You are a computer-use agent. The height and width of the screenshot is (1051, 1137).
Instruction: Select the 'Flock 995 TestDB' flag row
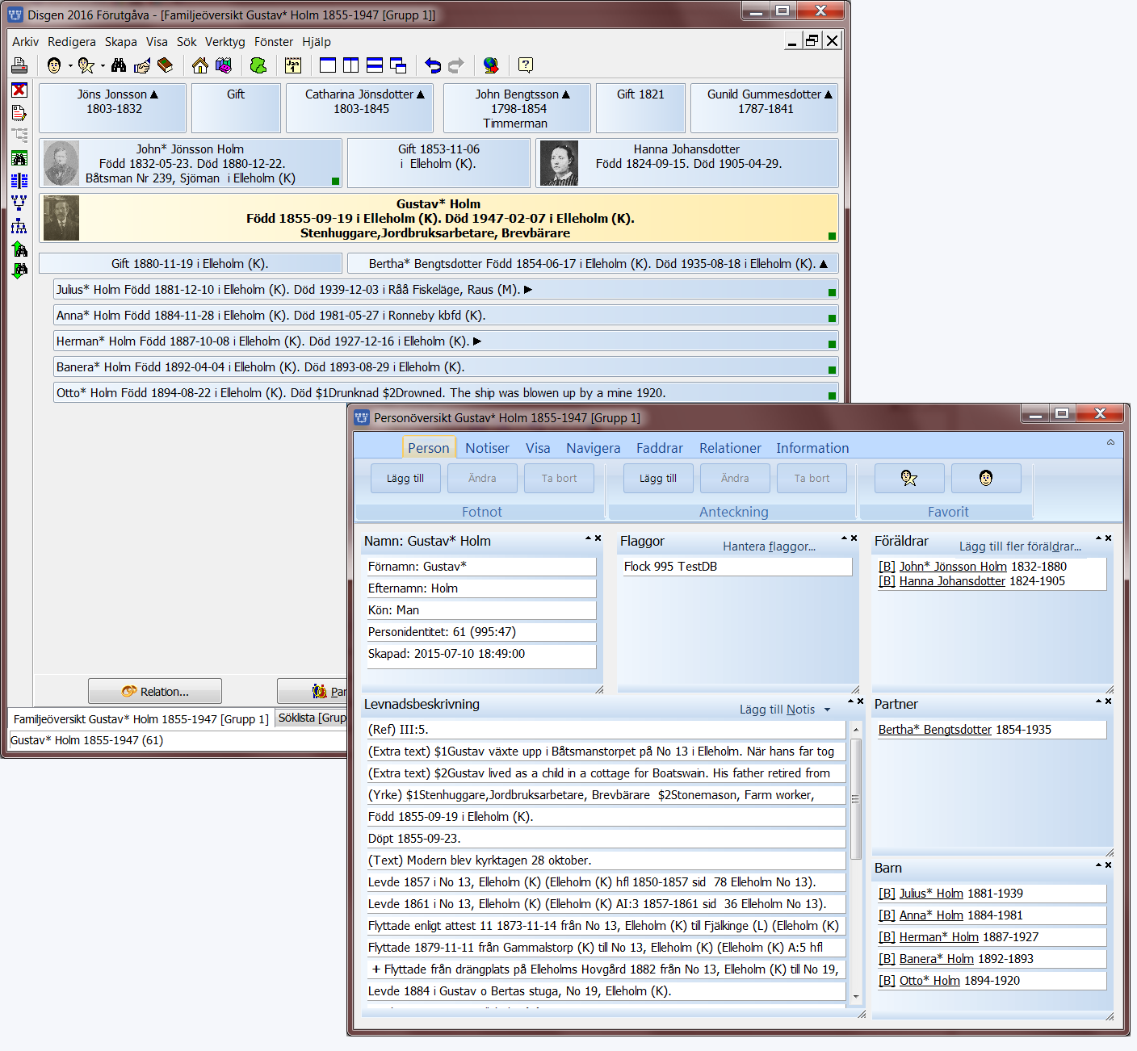click(x=737, y=567)
